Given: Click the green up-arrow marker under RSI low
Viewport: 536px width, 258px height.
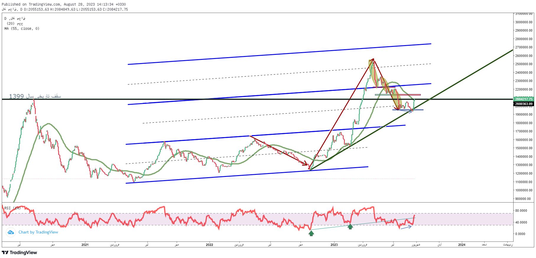Looking at the screenshot, I should 311,233.
